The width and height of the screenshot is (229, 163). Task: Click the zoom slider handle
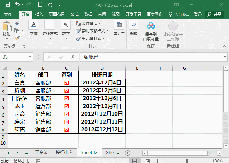click(x=187, y=161)
